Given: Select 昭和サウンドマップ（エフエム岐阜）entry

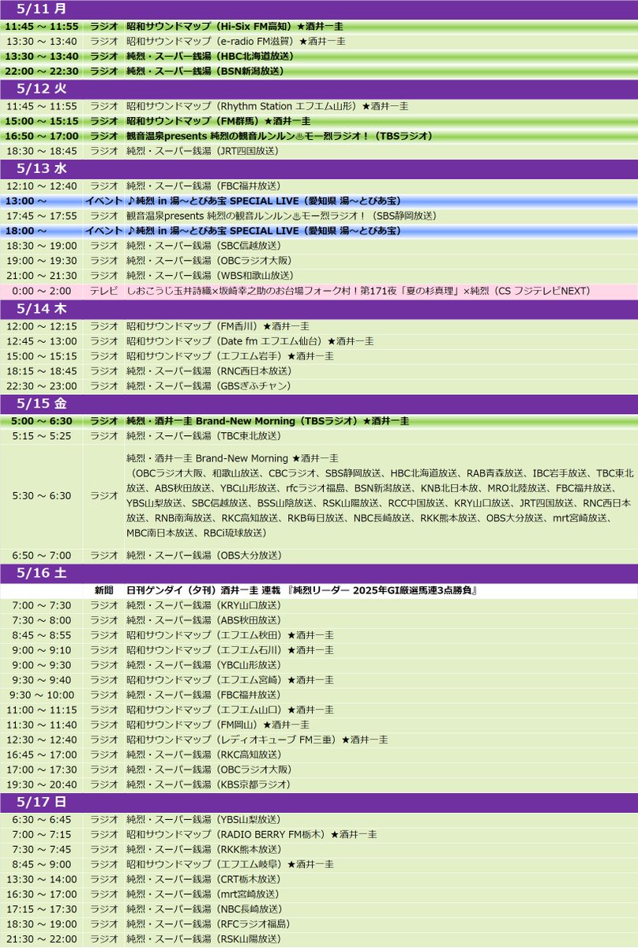Looking at the screenshot, I should [230, 863].
